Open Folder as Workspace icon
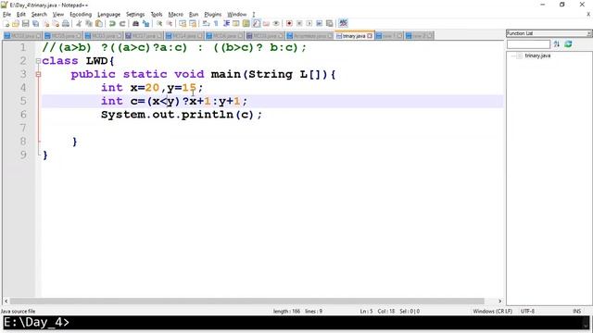Image resolution: width=593 pixels, height=333 pixels. pos(266,23)
